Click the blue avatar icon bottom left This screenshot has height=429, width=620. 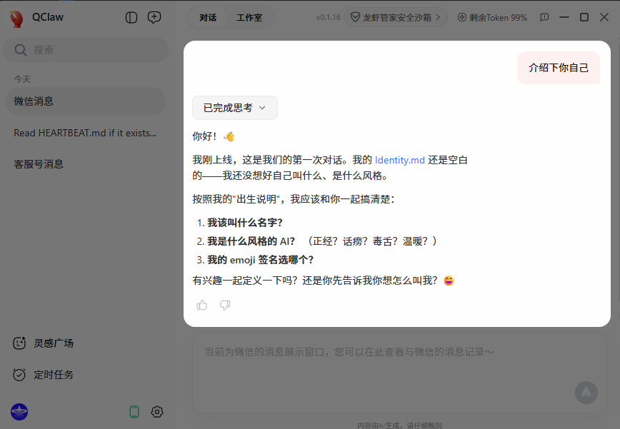[19, 412]
